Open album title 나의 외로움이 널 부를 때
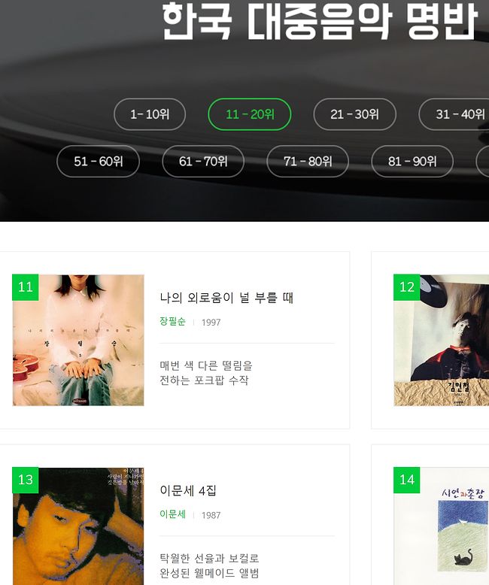 tap(226, 298)
